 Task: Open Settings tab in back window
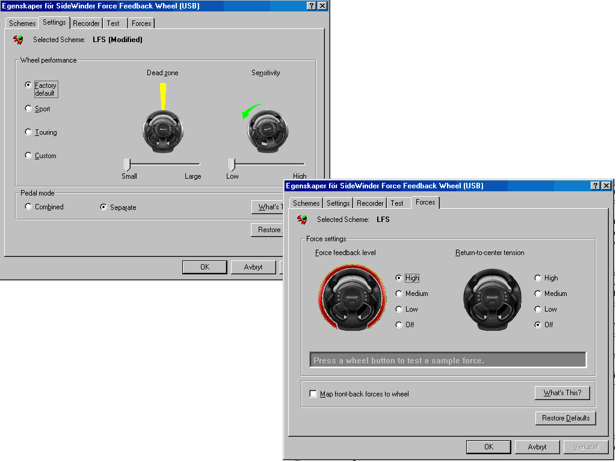(54, 22)
